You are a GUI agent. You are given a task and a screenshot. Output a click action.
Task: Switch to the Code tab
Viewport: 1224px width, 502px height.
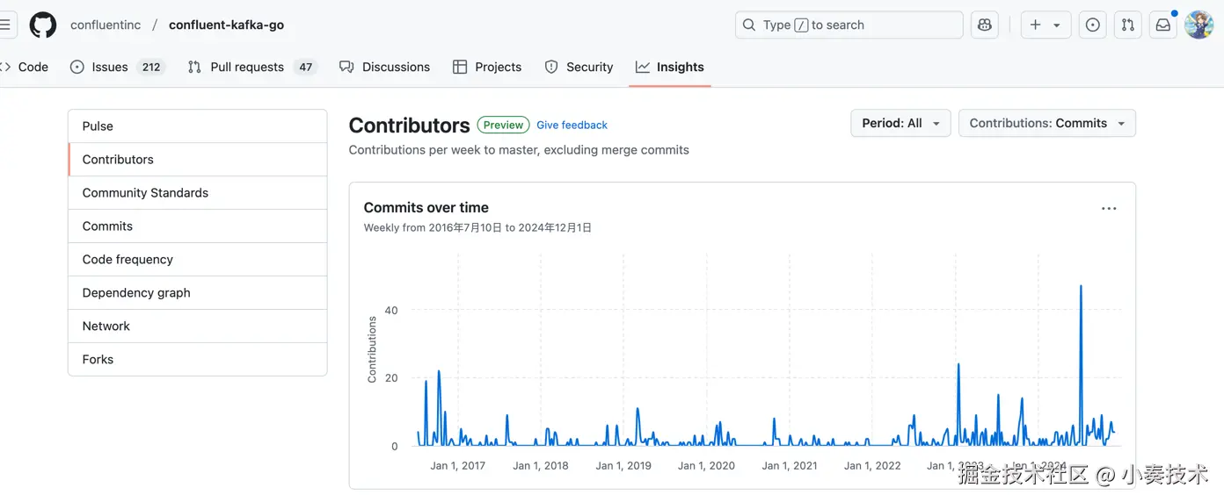(x=24, y=67)
